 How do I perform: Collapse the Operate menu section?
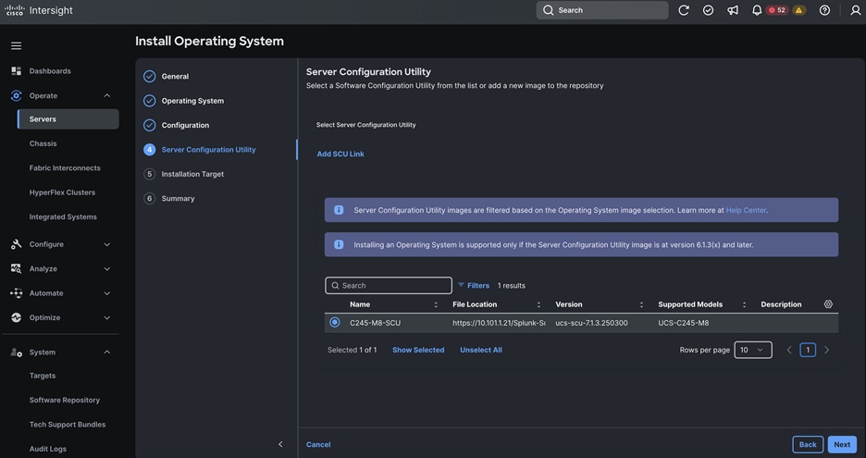click(x=107, y=95)
